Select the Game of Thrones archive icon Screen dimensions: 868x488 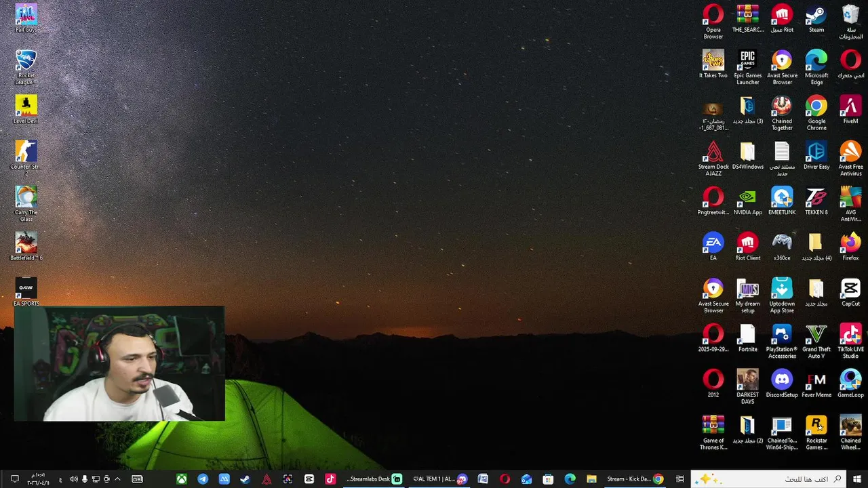pos(713,432)
